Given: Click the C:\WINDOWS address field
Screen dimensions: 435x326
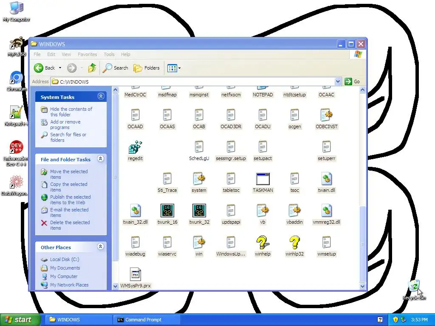Looking at the screenshot, I should click(x=193, y=81).
